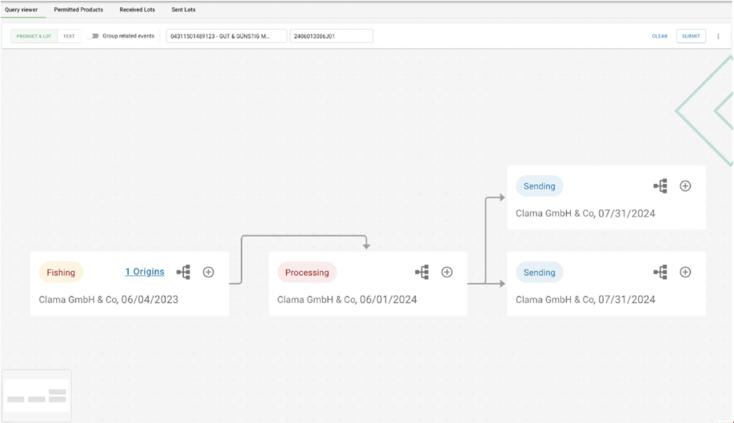Open the Received Lots tab
The width and height of the screenshot is (734, 423).
(137, 10)
